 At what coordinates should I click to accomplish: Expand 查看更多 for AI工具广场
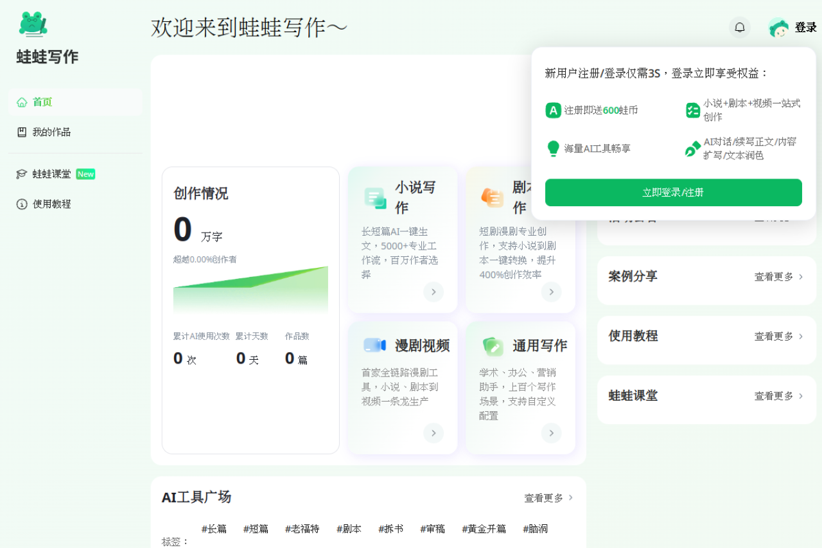point(548,498)
